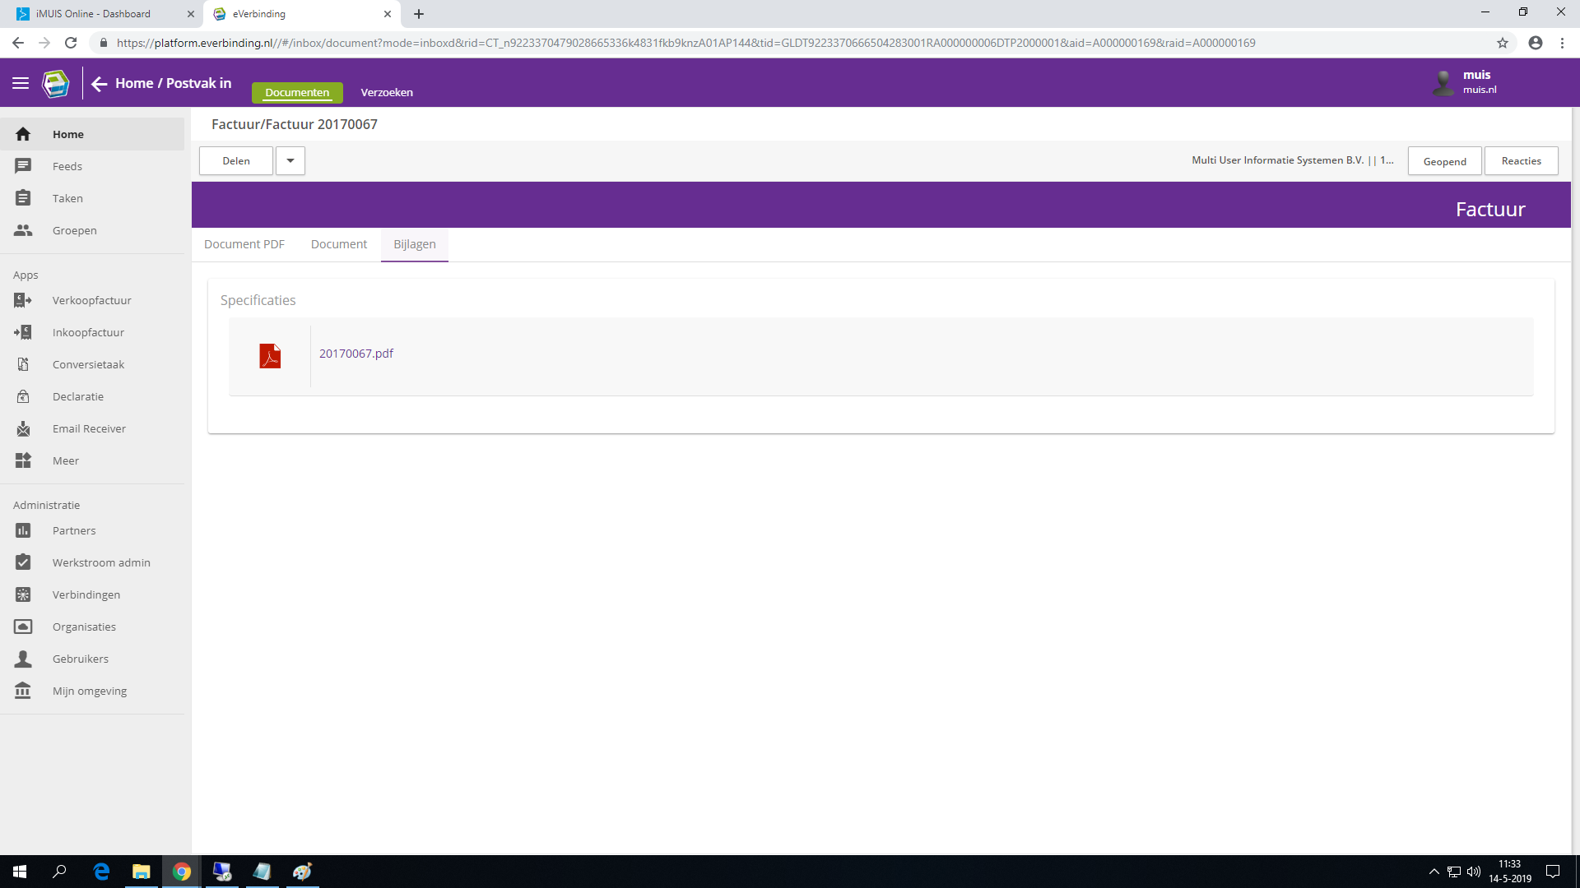Image resolution: width=1580 pixels, height=888 pixels.
Task: Click the red PDF file icon
Action: (x=270, y=355)
